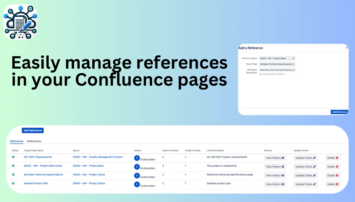Open the ISO. 9001 Requirements page link

click(x=38, y=157)
